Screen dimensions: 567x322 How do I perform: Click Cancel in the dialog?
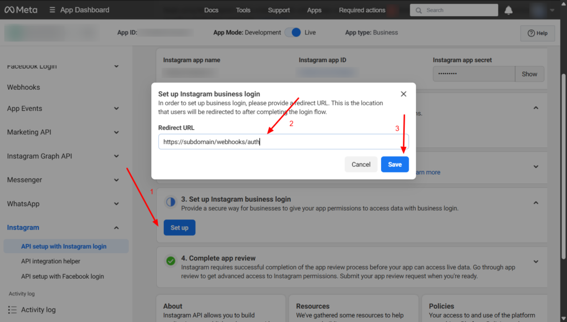(x=361, y=165)
